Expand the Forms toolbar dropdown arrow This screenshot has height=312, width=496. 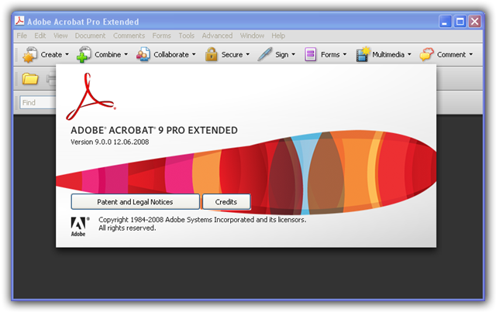click(x=344, y=54)
